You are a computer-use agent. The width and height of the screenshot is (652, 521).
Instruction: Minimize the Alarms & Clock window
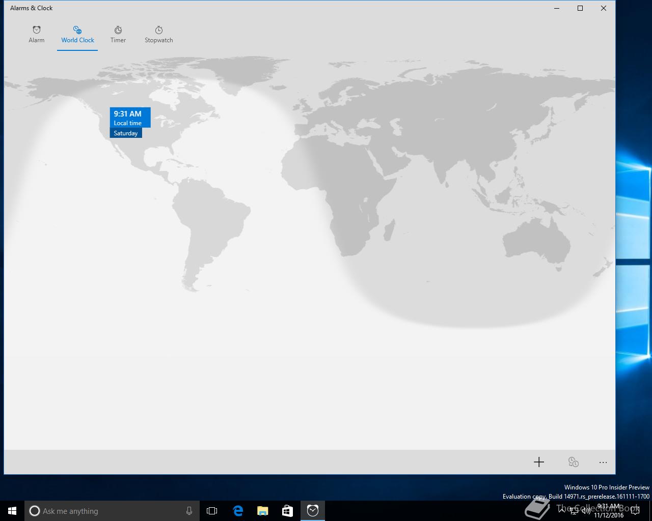point(557,8)
